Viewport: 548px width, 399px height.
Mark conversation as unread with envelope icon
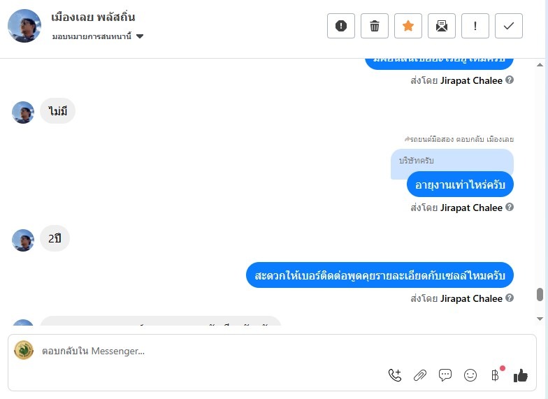[x=442, y=26]
